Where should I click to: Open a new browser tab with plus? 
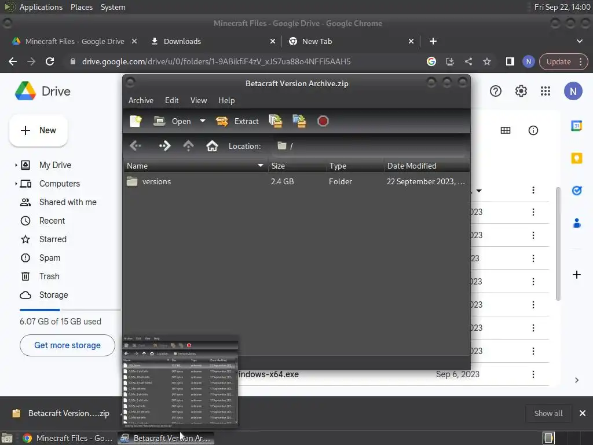coord(433,41)
